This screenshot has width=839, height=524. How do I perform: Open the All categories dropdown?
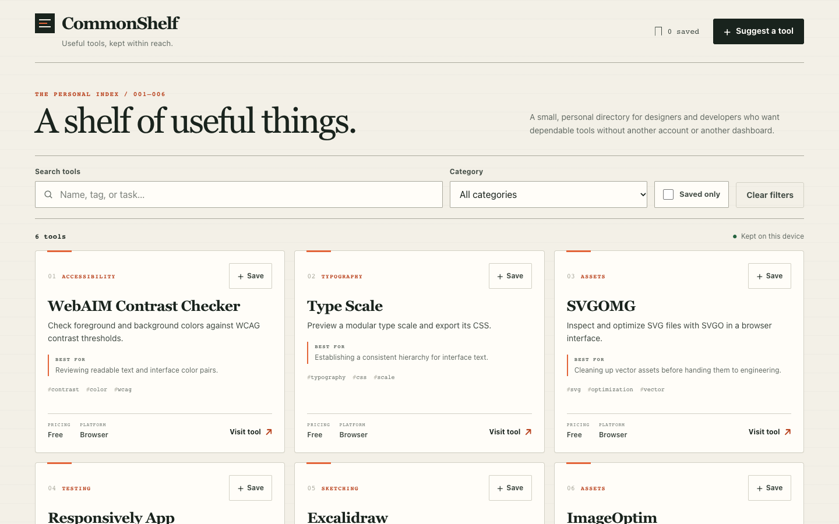(548, 194)
